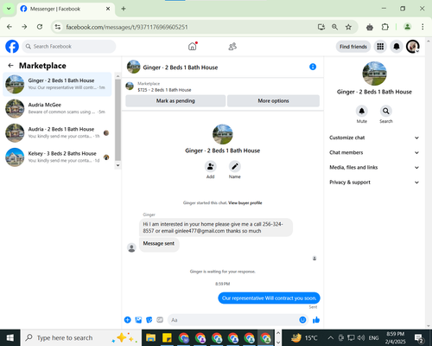
Task: Open the emoji picker in message box
Action: (x=302, y=320)
